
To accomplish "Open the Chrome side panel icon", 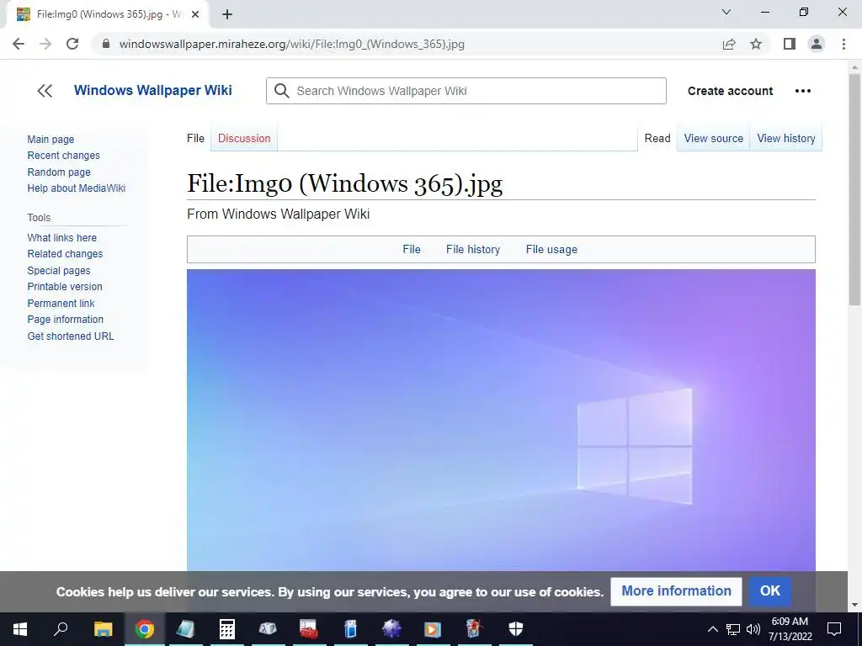I will pos(790,44).
